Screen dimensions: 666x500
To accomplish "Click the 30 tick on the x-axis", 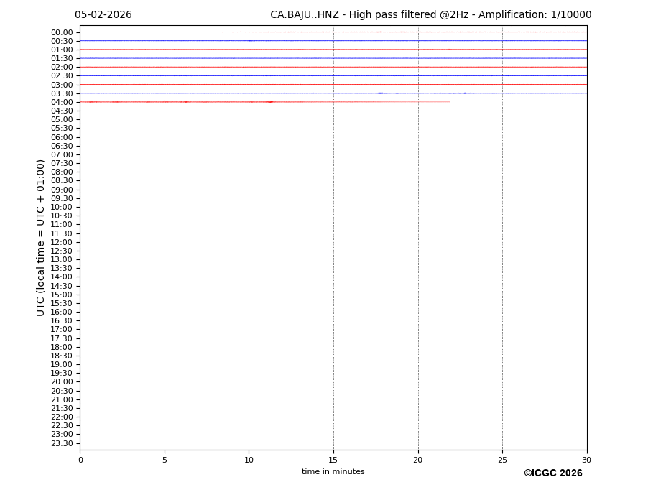I will (x=586, y=460).
